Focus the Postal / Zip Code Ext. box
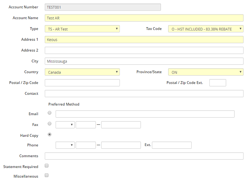The image size is (249, 180). [x=217, y=83]
